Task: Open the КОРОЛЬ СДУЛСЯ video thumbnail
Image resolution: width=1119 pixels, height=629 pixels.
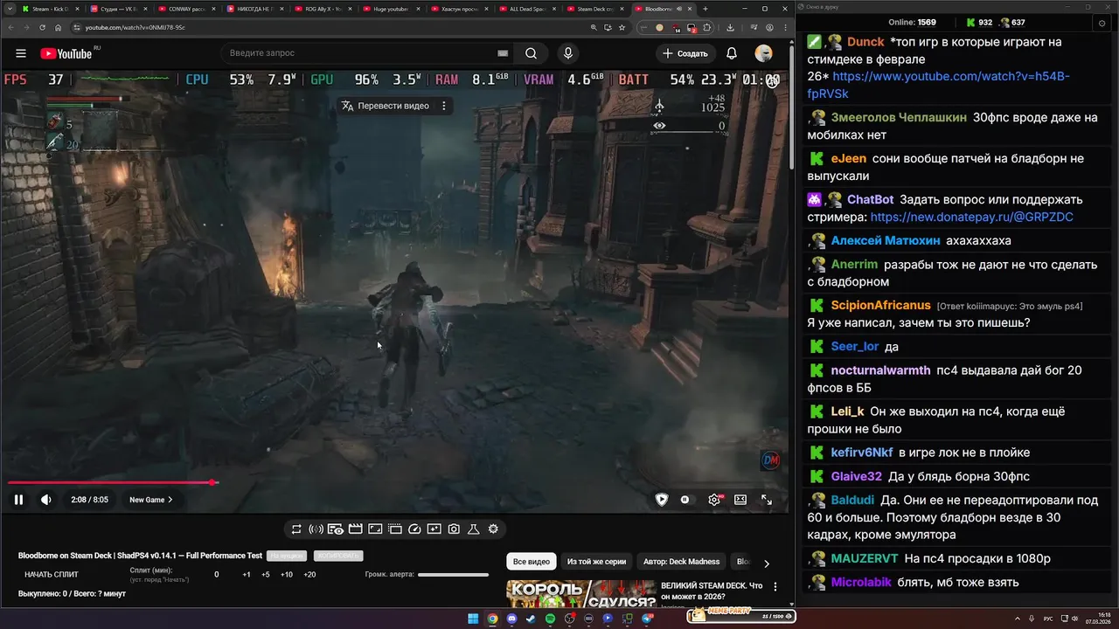Action: 580,593
